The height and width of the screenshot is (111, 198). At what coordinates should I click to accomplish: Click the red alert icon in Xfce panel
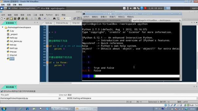(x=145, y=8)
